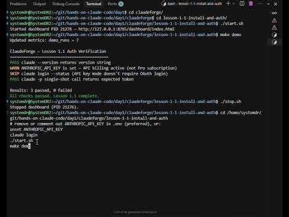
Task: Open the Ports tab
Action: (x=112, y=4)
